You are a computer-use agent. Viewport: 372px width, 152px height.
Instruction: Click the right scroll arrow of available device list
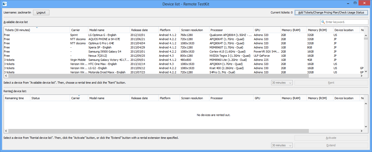tap(362, 76)
